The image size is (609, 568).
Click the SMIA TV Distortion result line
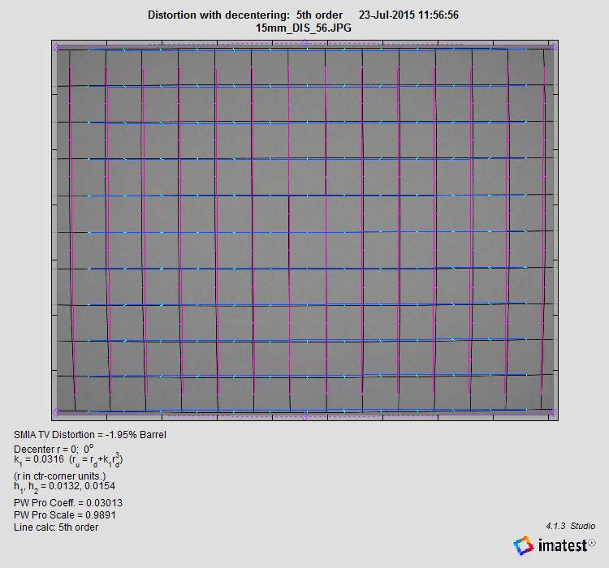click(x=89, y=435)
